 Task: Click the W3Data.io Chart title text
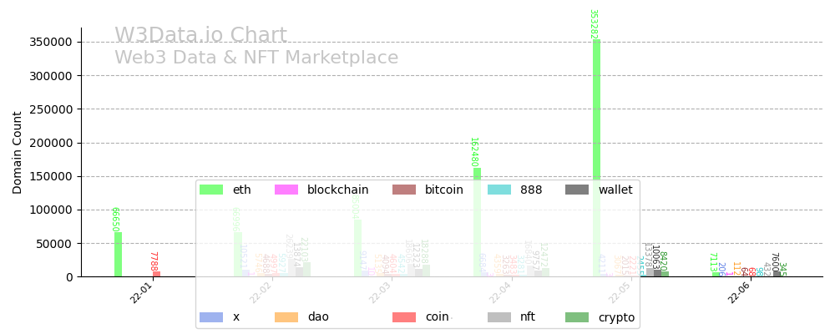tap(200, 36)
